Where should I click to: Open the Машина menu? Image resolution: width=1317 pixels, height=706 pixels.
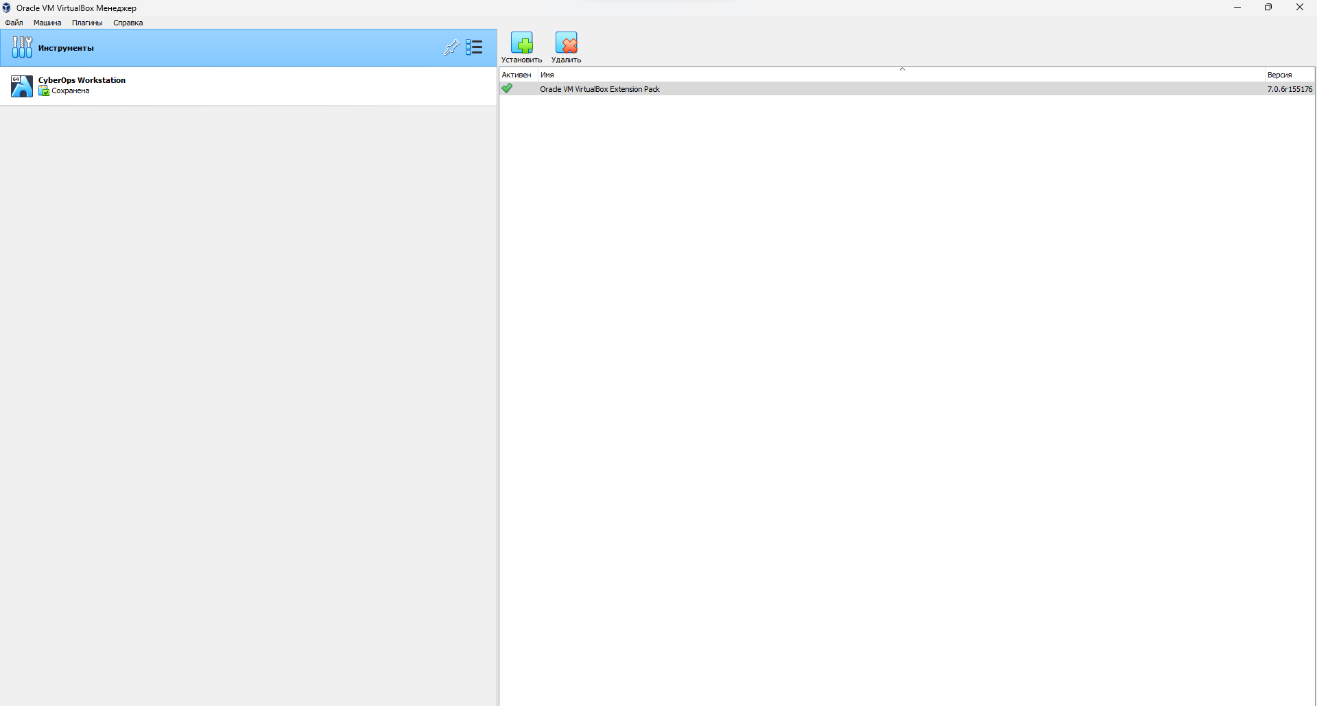pyautogui.click(x=47, y=23)
